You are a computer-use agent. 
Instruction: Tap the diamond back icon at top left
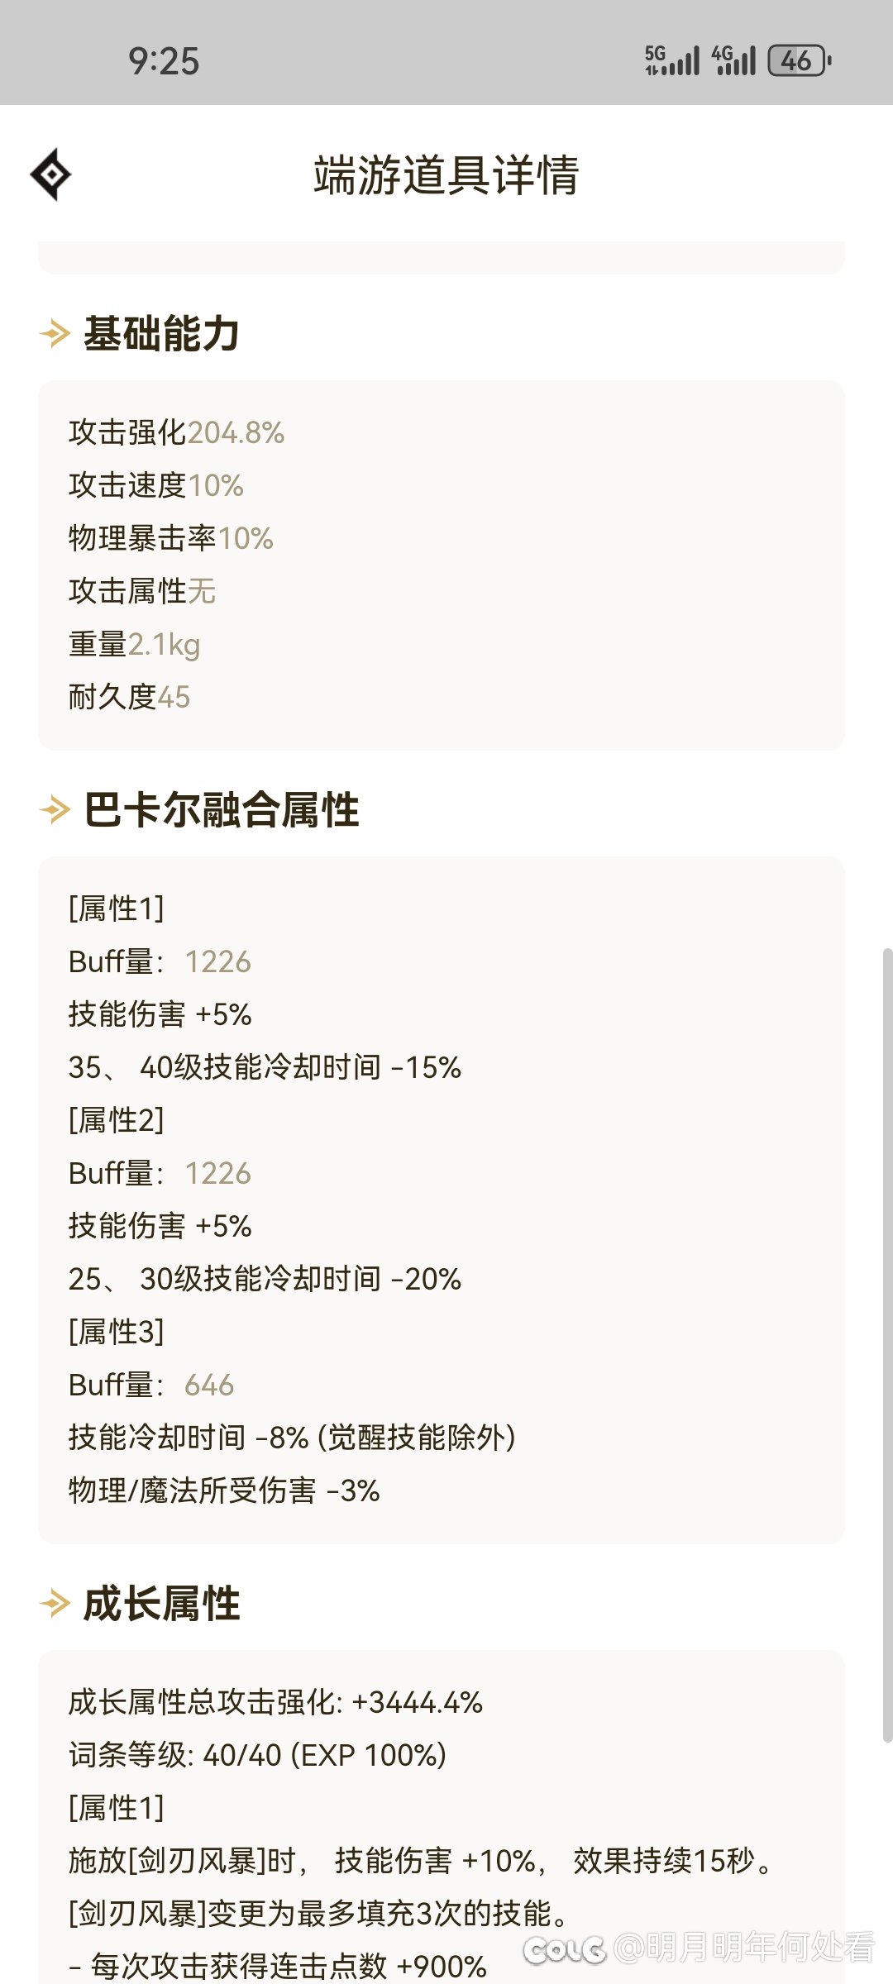50,174
